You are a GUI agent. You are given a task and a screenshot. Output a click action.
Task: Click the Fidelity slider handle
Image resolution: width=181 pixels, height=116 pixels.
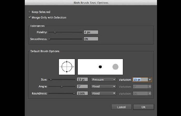pyautogui.click(x=55, y=32)
